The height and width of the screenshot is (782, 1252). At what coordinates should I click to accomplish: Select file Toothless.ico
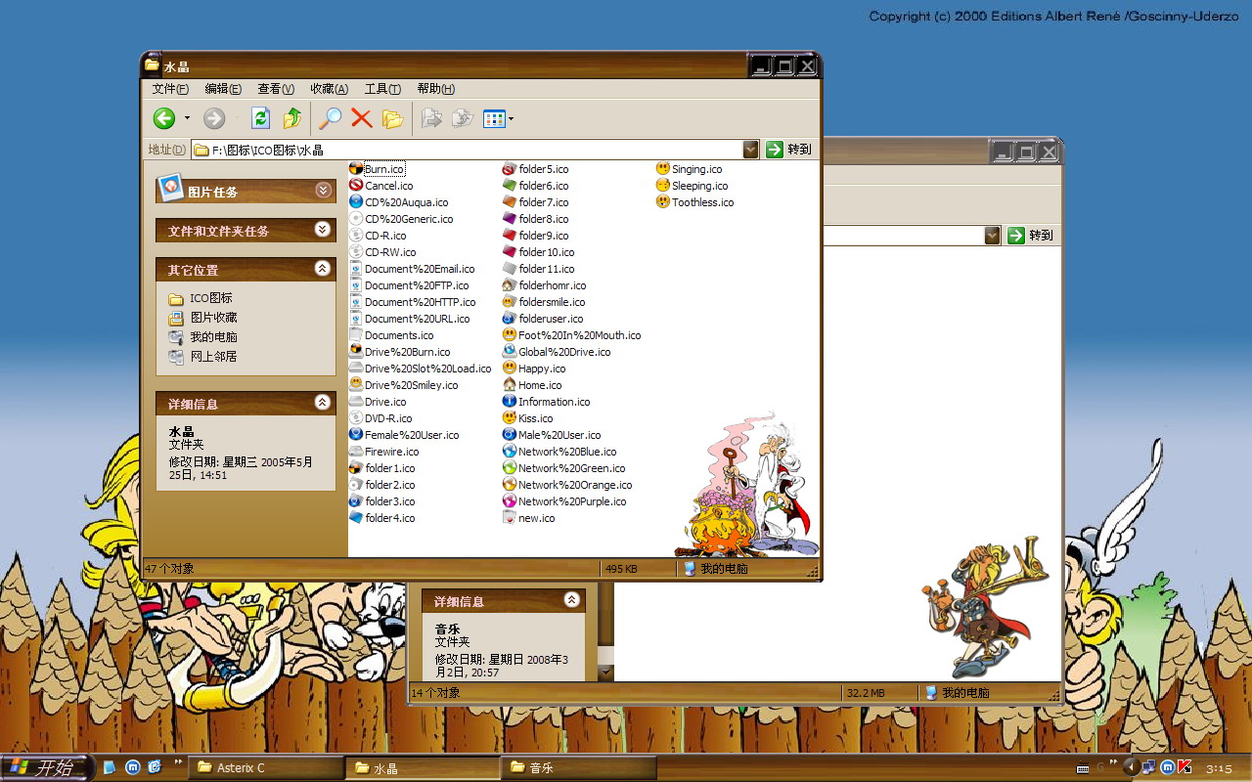point(702,202)
